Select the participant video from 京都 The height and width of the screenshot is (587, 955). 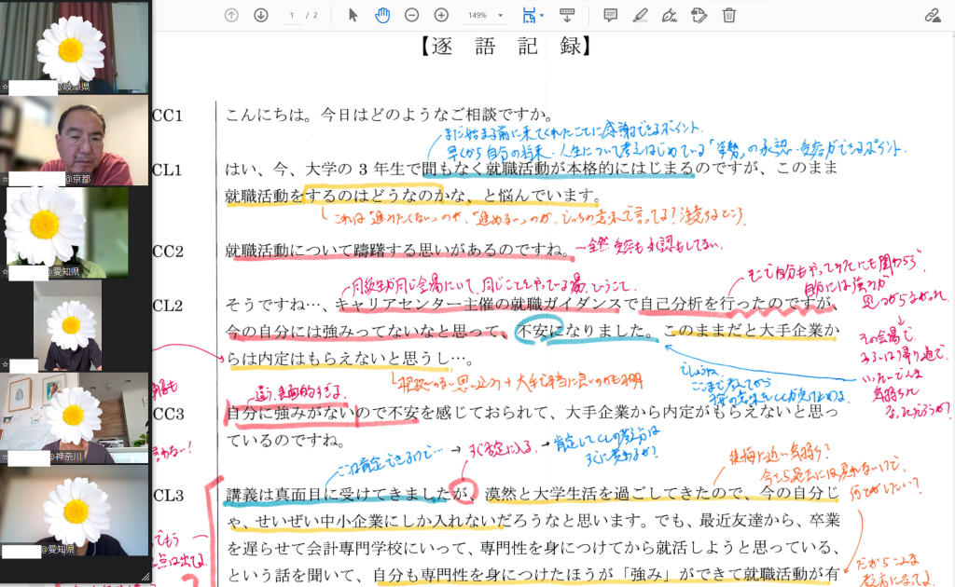pos(75,140)
